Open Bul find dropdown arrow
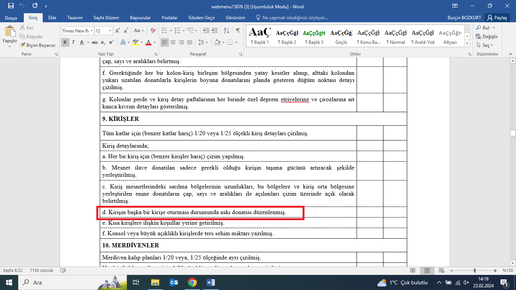 click(x=493, y=28)
